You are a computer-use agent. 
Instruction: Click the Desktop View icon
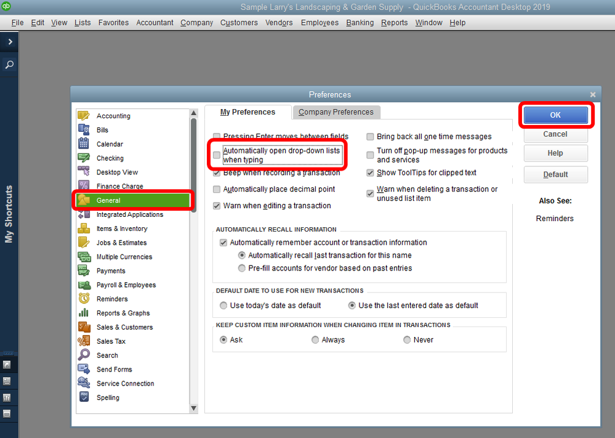(x=84, y=172)
